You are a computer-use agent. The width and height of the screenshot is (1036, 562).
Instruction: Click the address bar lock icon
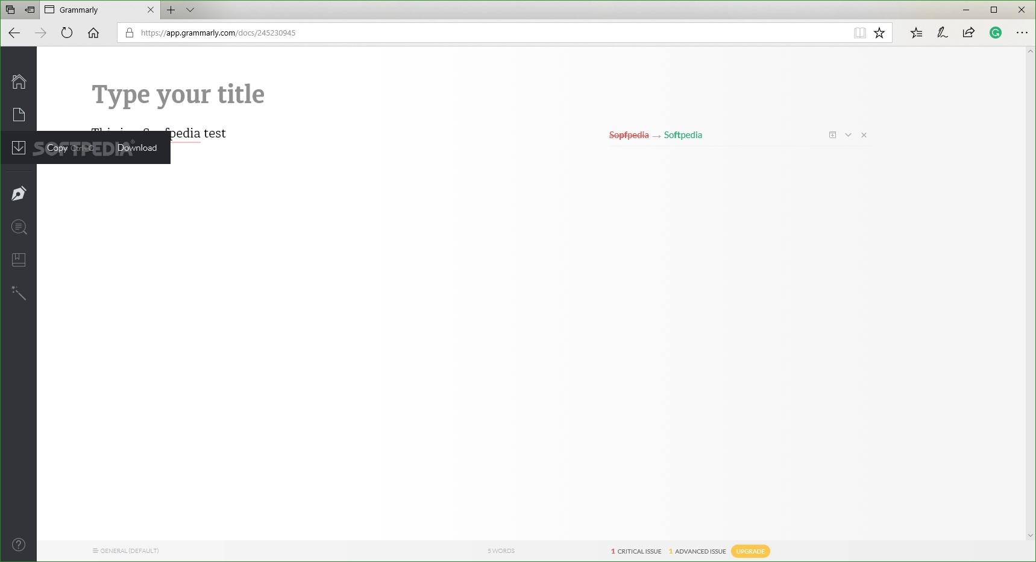[129, 33]
